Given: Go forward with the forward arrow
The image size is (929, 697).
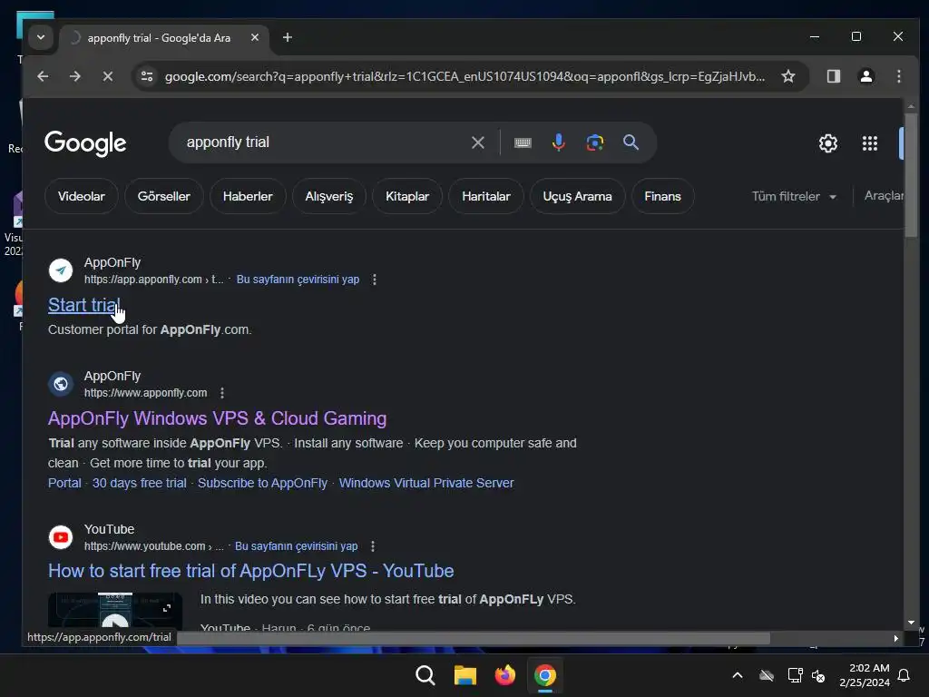Looking at the screenshot, I should (74, 76).
